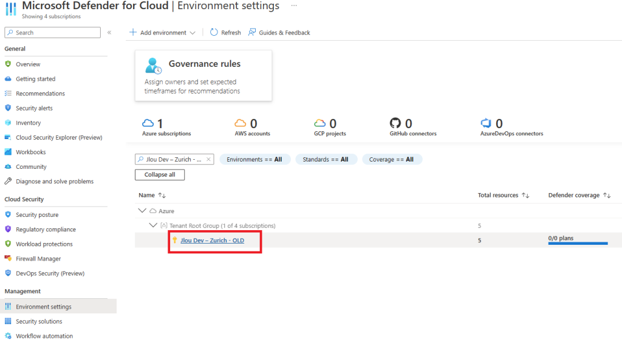Click the Refresh button label
Image resolution: width=622 pixels, height=345 pixels.
231,33
